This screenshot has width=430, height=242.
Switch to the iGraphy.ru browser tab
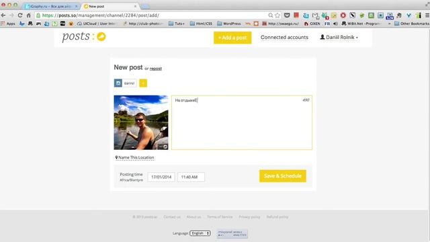click(x=51, y=6)
